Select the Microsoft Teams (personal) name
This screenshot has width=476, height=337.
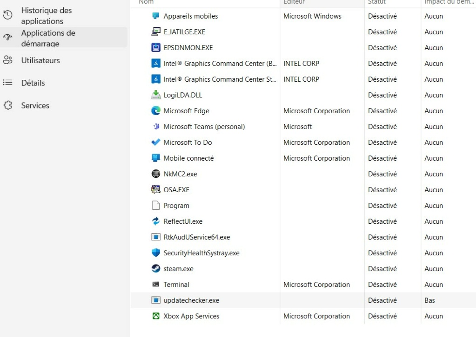click(204, 127)
